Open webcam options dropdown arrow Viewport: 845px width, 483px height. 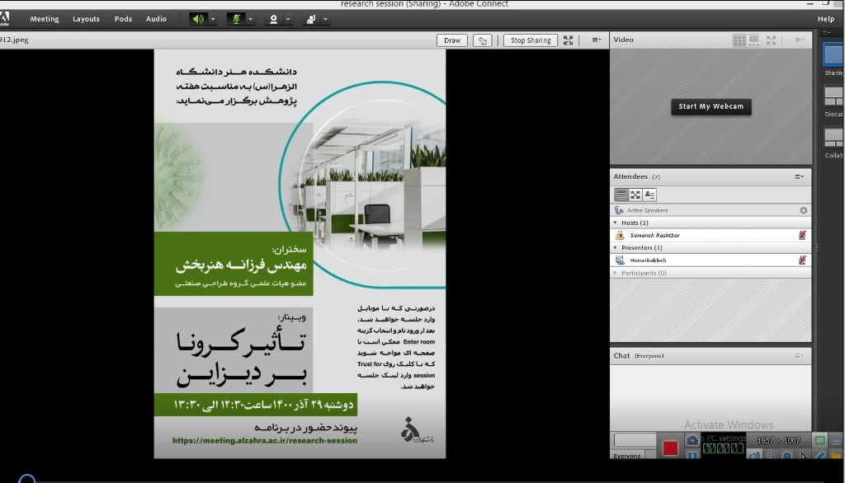point(288,19)
